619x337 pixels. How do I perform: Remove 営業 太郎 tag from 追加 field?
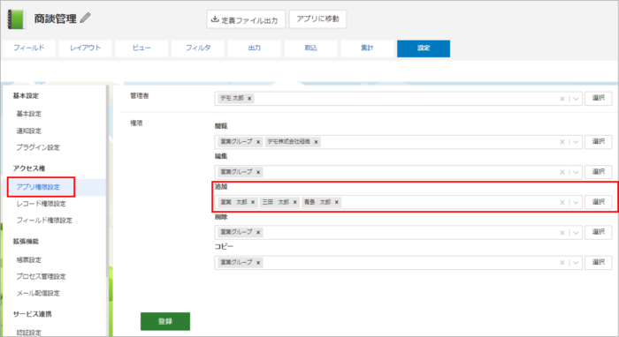pyautogui.click(x=253, y=202)
